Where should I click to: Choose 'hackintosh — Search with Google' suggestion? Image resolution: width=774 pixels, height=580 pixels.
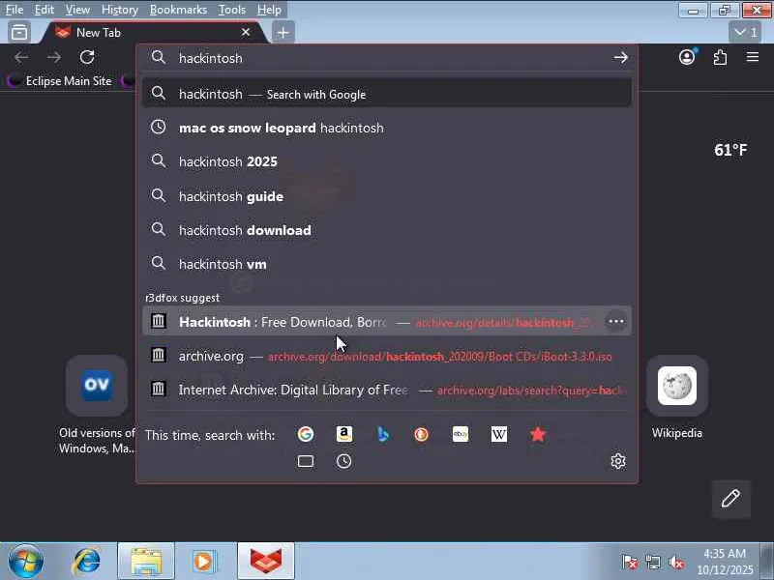point(386,93)
